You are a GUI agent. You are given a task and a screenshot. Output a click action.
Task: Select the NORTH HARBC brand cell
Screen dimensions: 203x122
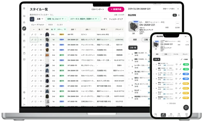119,76
